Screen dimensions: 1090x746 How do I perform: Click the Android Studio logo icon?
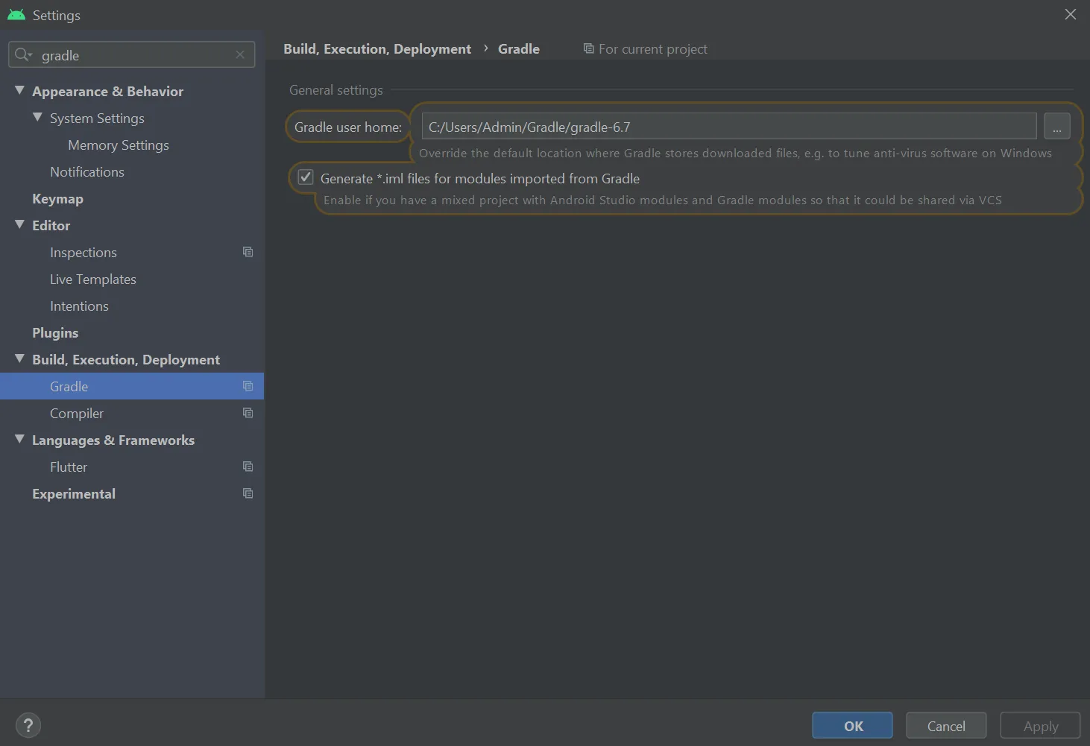pyautogui.click(x=16, y=15)
